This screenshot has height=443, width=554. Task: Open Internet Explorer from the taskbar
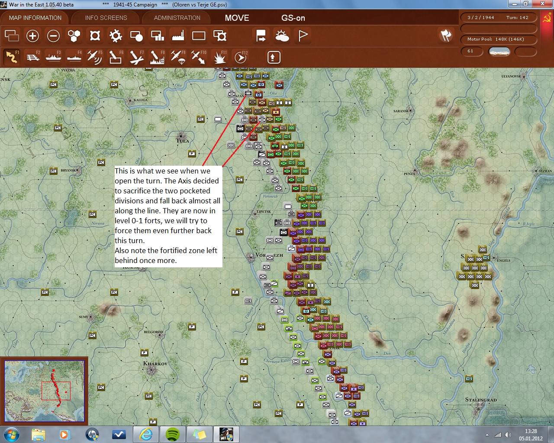click(x=146, y=434)
